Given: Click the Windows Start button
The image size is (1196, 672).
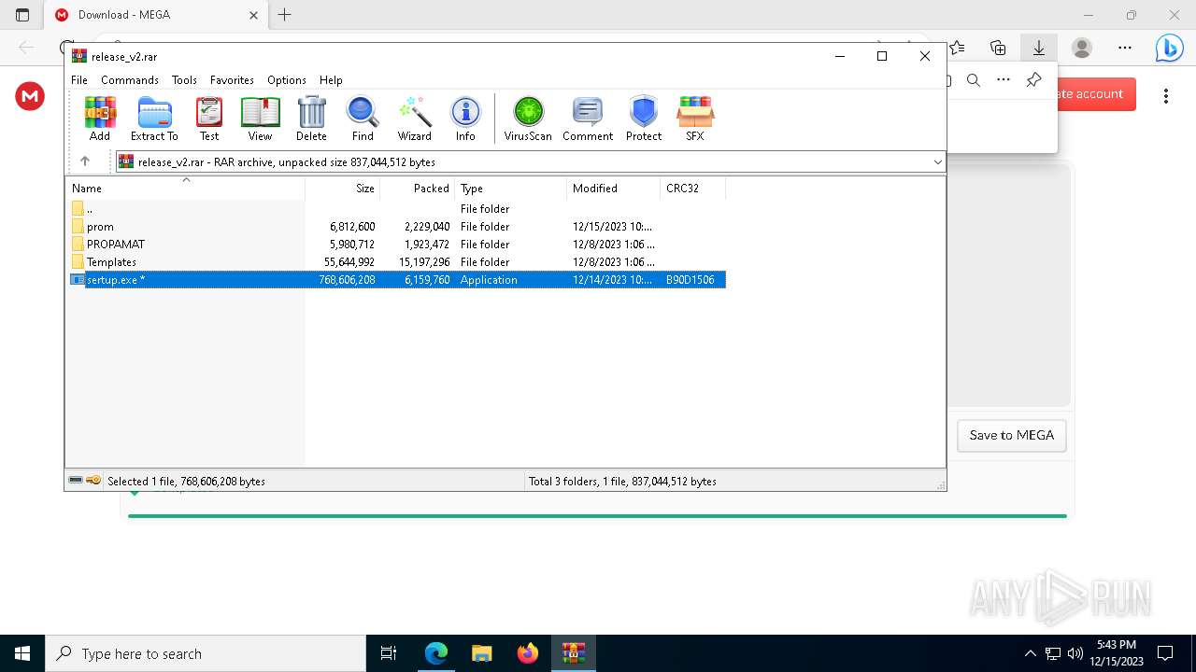Looking at the screenshot, I should point(22,653).
